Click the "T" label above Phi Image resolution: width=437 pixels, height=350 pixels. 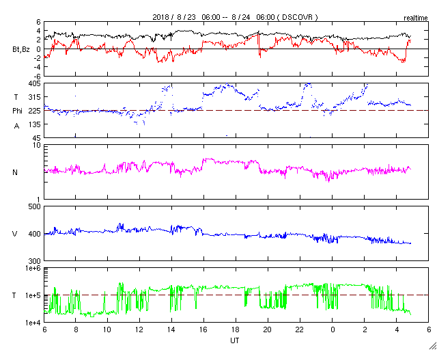(16, 97)
